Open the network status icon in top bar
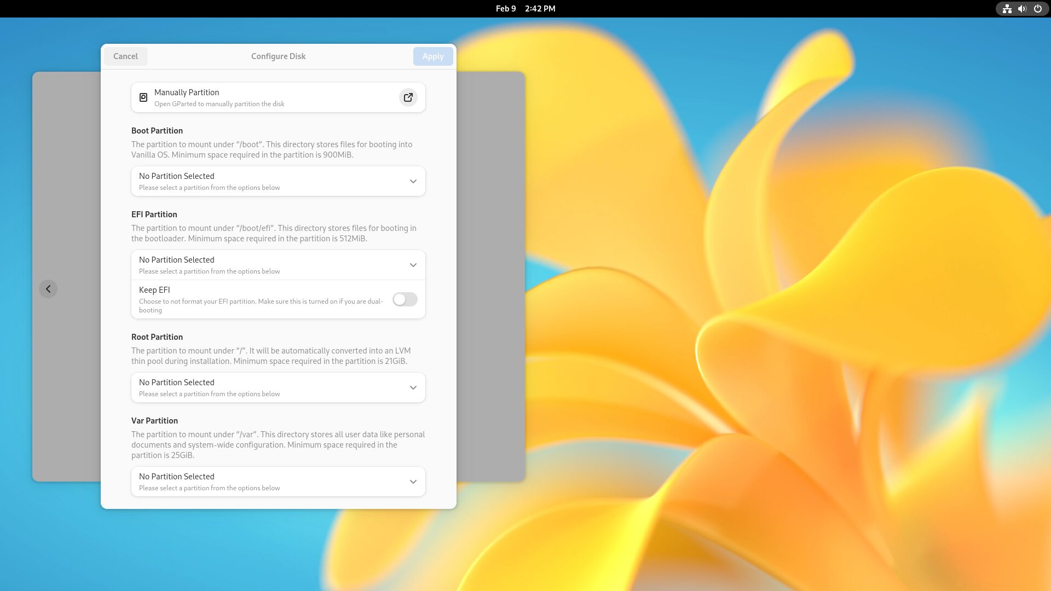Image resolution: width=1051 pixels, height=591 pixels. pyautogui.click(x=1007, y=9)
